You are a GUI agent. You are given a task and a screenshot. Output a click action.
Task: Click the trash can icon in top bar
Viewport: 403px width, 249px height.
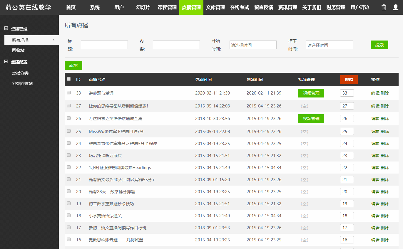click(384, 8)
